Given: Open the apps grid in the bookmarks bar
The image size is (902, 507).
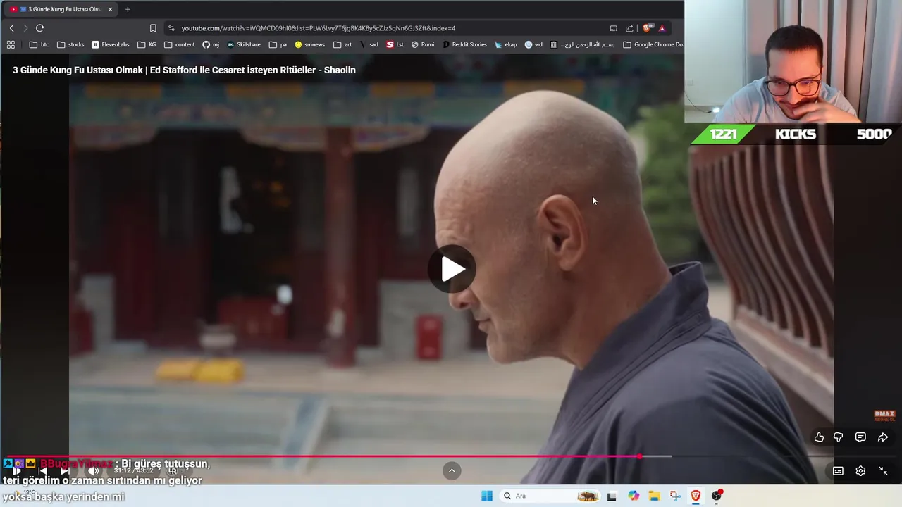Looking at the screenshot, I should tap(11, 44).
